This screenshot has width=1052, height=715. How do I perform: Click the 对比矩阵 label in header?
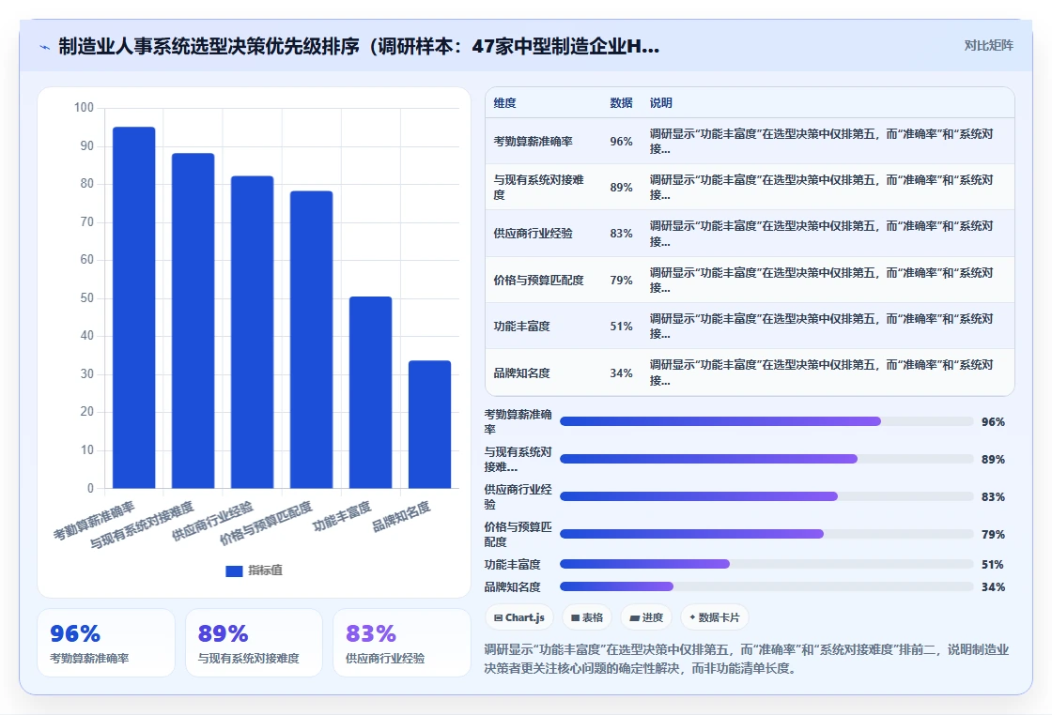tap(988, 46)
